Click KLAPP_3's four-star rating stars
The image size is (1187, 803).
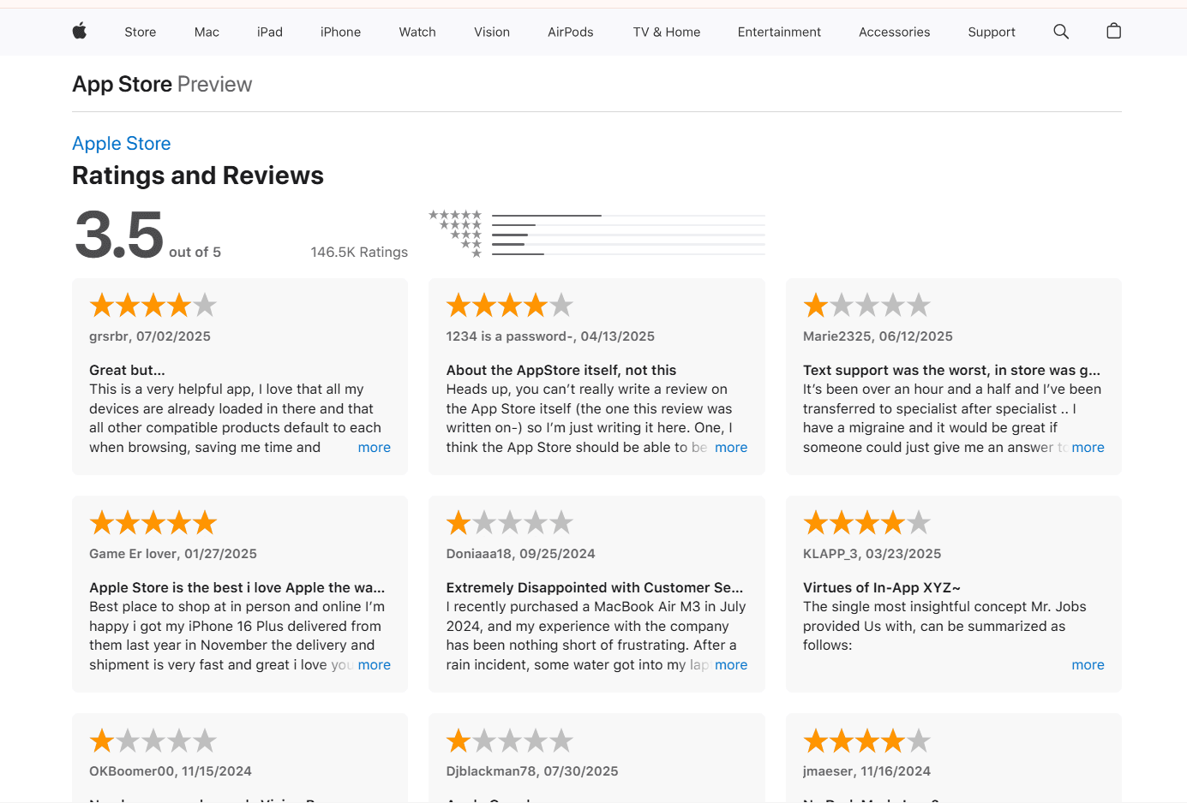[x=866, y=522]
